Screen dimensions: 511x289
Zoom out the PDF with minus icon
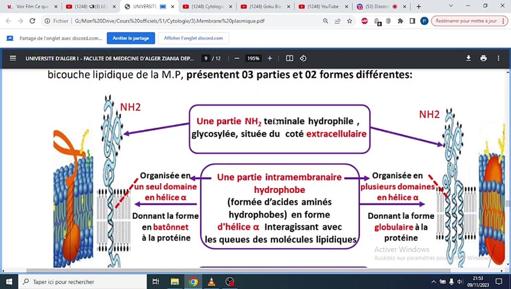(x=237, y=58)
